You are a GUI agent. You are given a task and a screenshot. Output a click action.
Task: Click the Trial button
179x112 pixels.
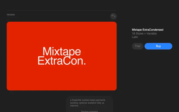[x=137, y=46]
